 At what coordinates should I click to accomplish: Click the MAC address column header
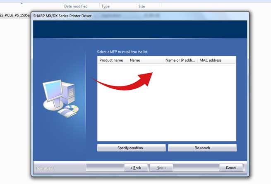[x=217, y=60]
